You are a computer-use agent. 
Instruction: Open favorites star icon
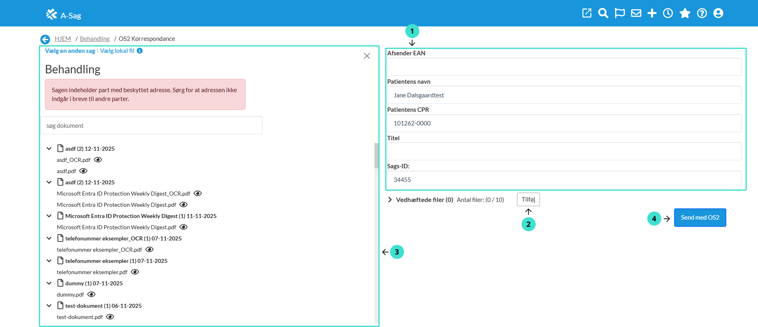click(x=685, y=13)
